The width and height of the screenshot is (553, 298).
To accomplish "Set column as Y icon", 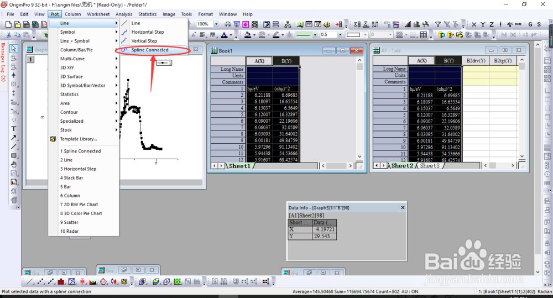I will [x=483, y=24].
